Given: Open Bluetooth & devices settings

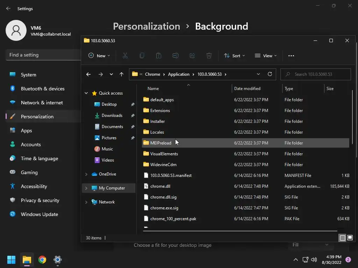Looking at the screenshot, I should point(43,89).
